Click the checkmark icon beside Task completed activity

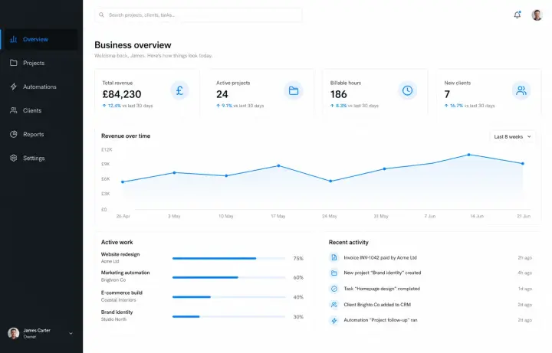click(333, 289)
